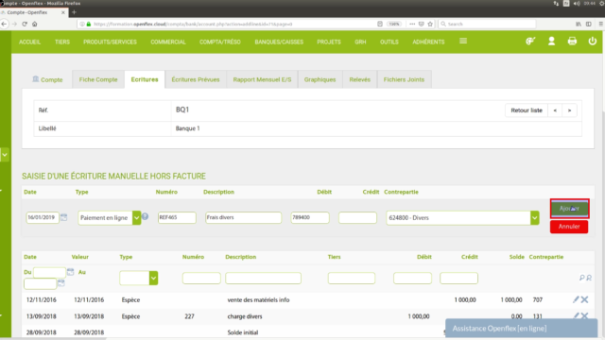The image size is (605, 340).
Task: Click the red Annuler button
Action: pyautogui.click(x=569, y=227)
